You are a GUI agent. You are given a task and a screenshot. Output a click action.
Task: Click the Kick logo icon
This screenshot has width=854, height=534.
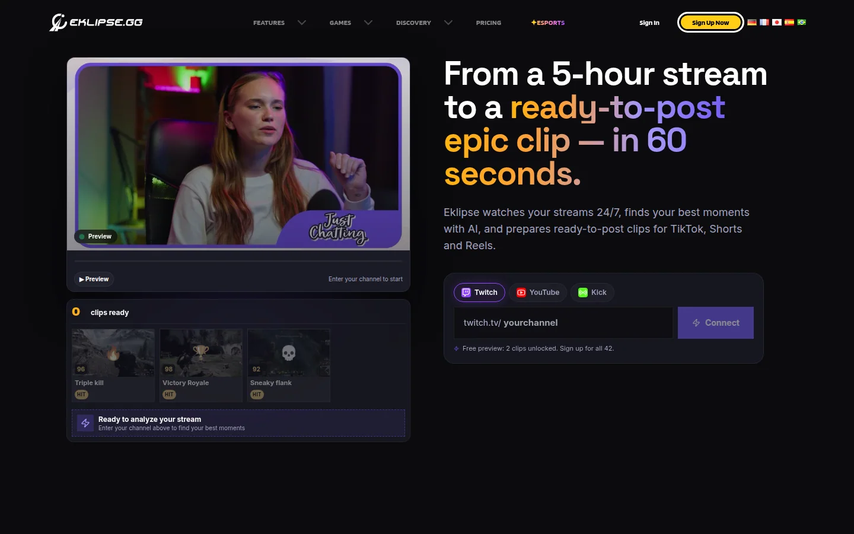[583, 293]
